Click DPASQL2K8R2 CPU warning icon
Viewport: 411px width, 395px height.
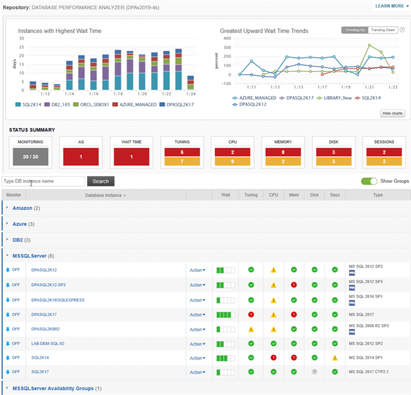point(273,329)
